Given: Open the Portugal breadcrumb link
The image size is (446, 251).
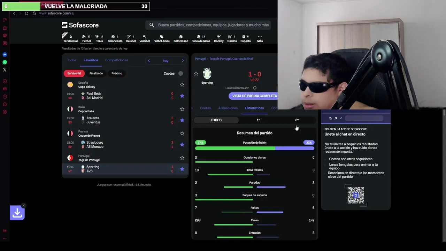Looking at the screenshot, I should click(200, 59).
